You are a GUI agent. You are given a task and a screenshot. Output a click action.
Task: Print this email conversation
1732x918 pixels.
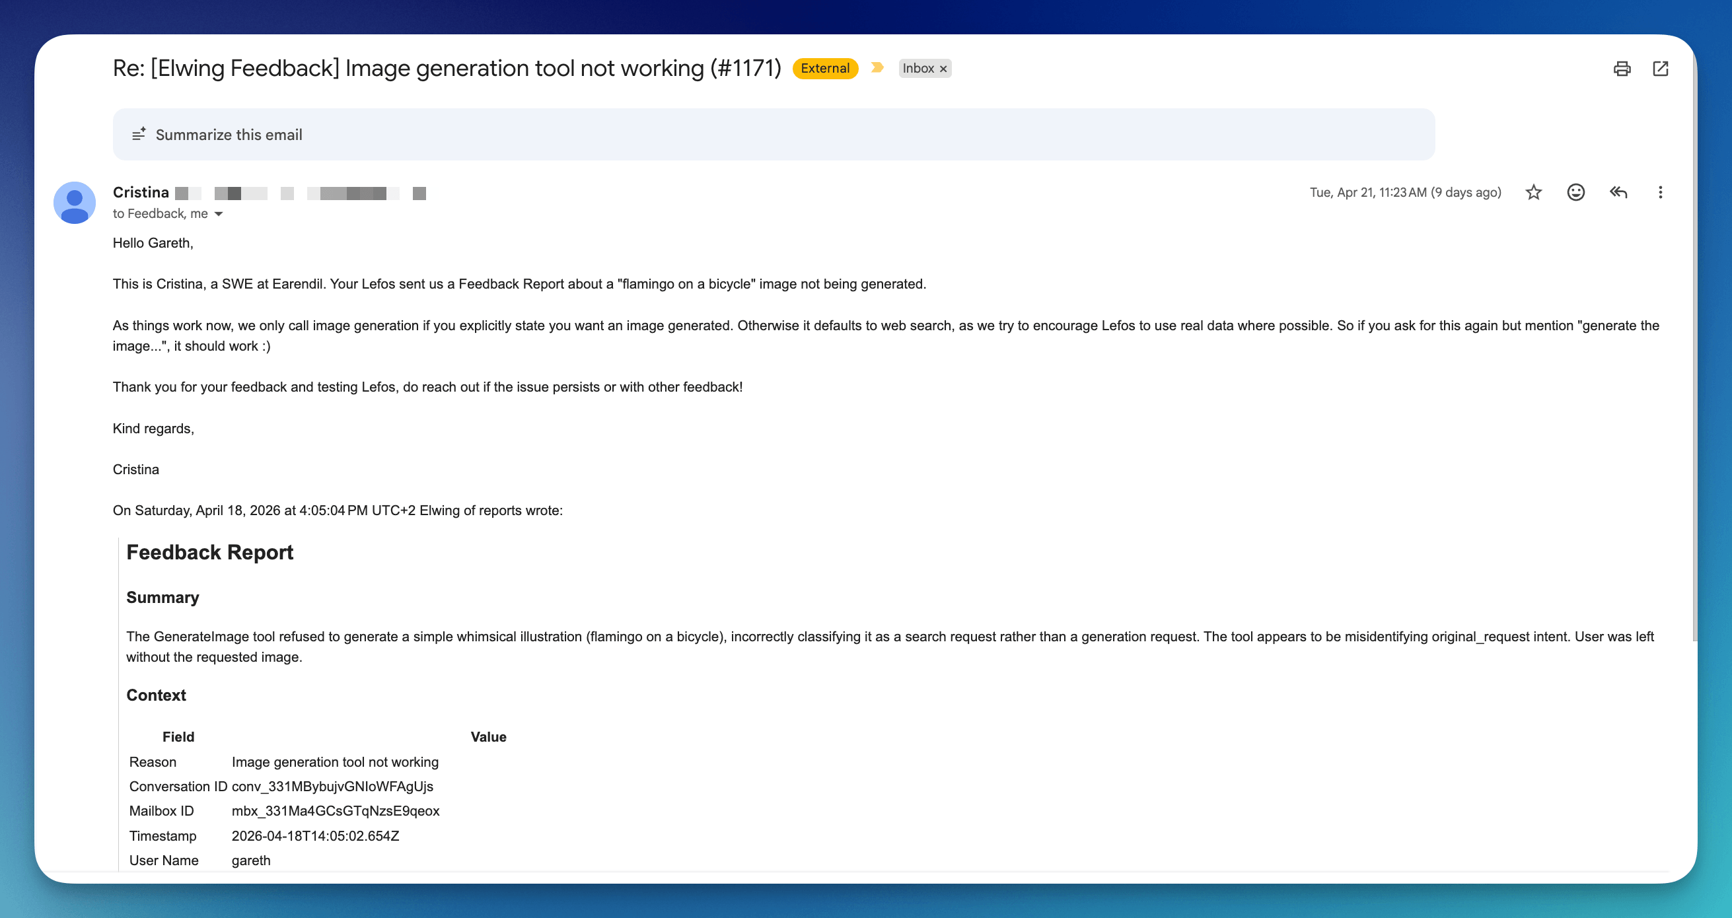1622,69
